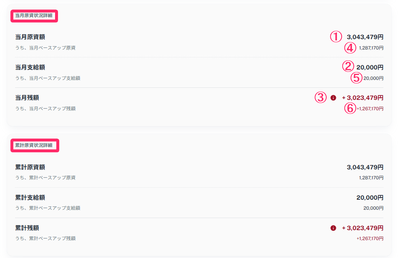Click the 当月支給額 row label

pos(30,67)
